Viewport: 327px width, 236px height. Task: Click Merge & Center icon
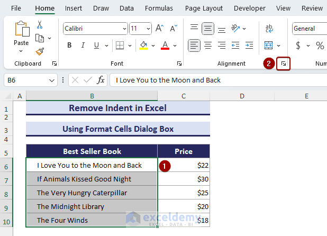click(x=268, y=45)
